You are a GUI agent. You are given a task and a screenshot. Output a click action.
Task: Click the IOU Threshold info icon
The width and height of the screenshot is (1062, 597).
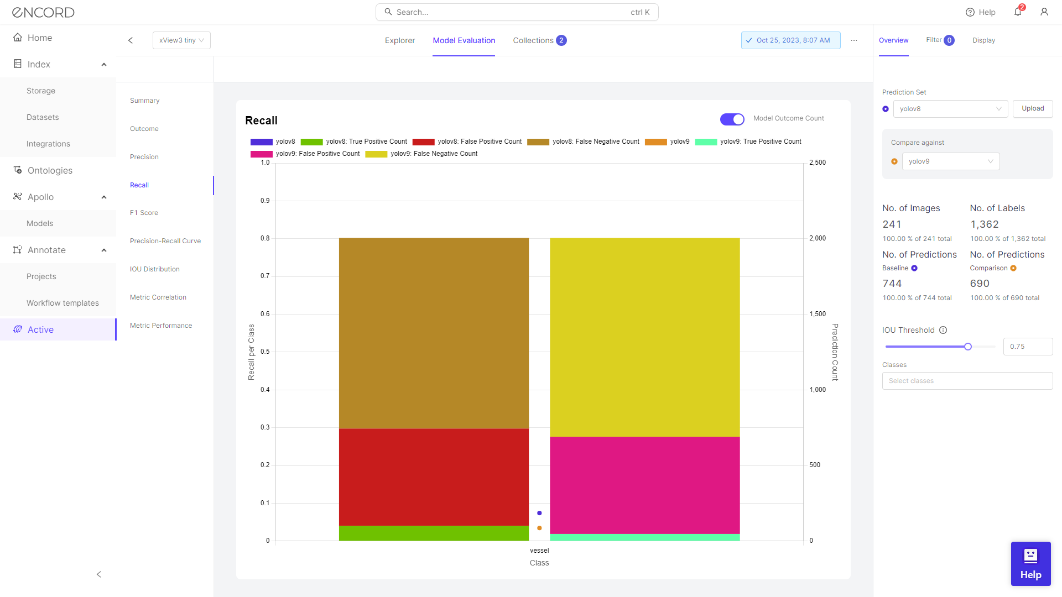click(943, 330)
